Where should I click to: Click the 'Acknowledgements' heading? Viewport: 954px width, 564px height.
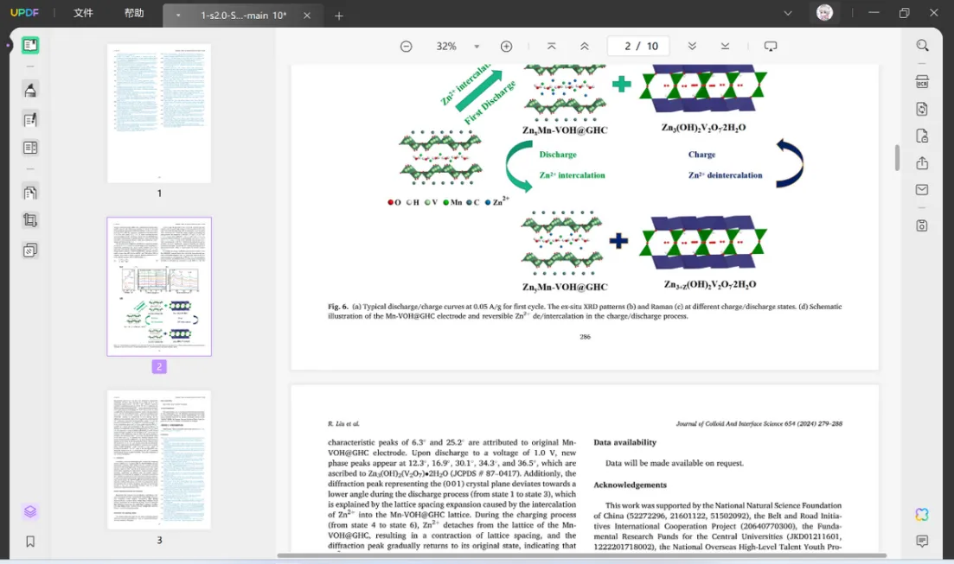(x=630, y=485)
